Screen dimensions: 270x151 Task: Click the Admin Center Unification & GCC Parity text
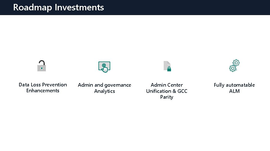coord(166,91)
